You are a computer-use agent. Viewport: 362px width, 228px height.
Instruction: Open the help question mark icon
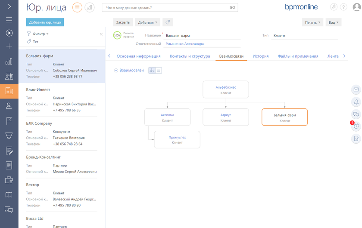click(343, 7)
